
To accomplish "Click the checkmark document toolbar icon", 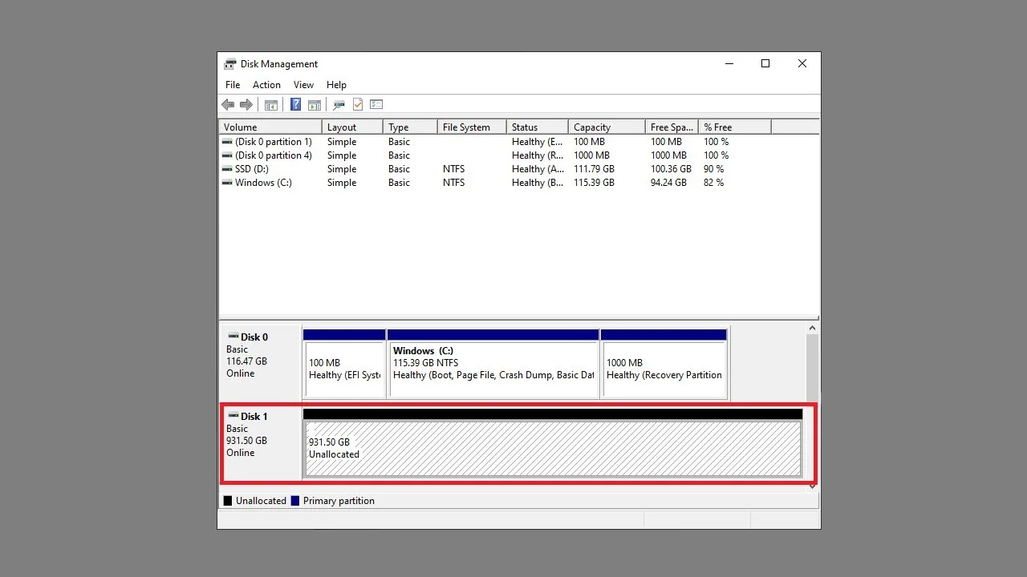I will [x=358, y=105].
